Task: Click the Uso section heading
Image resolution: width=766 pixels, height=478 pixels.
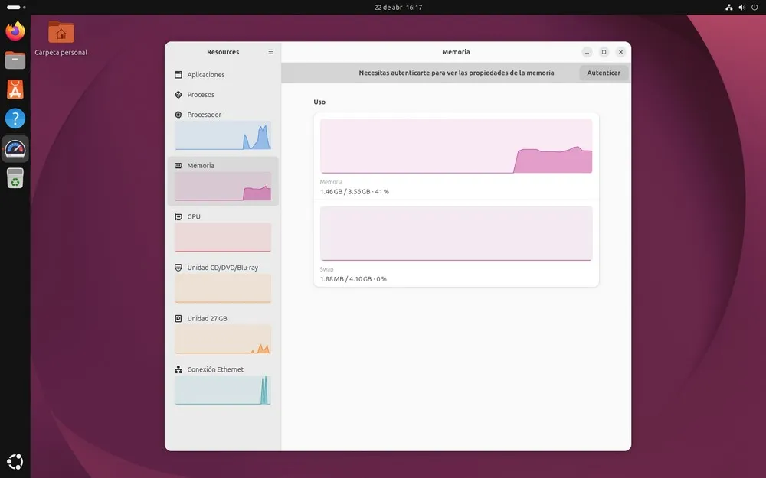Action: coord(319,102)
